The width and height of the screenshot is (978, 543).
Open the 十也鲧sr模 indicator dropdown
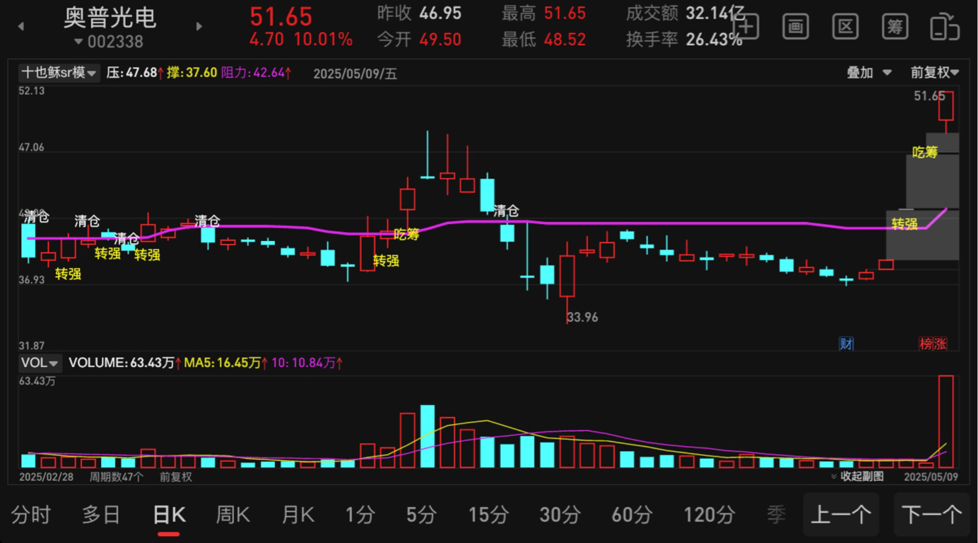pyautogui.click(x=59, y=72)
